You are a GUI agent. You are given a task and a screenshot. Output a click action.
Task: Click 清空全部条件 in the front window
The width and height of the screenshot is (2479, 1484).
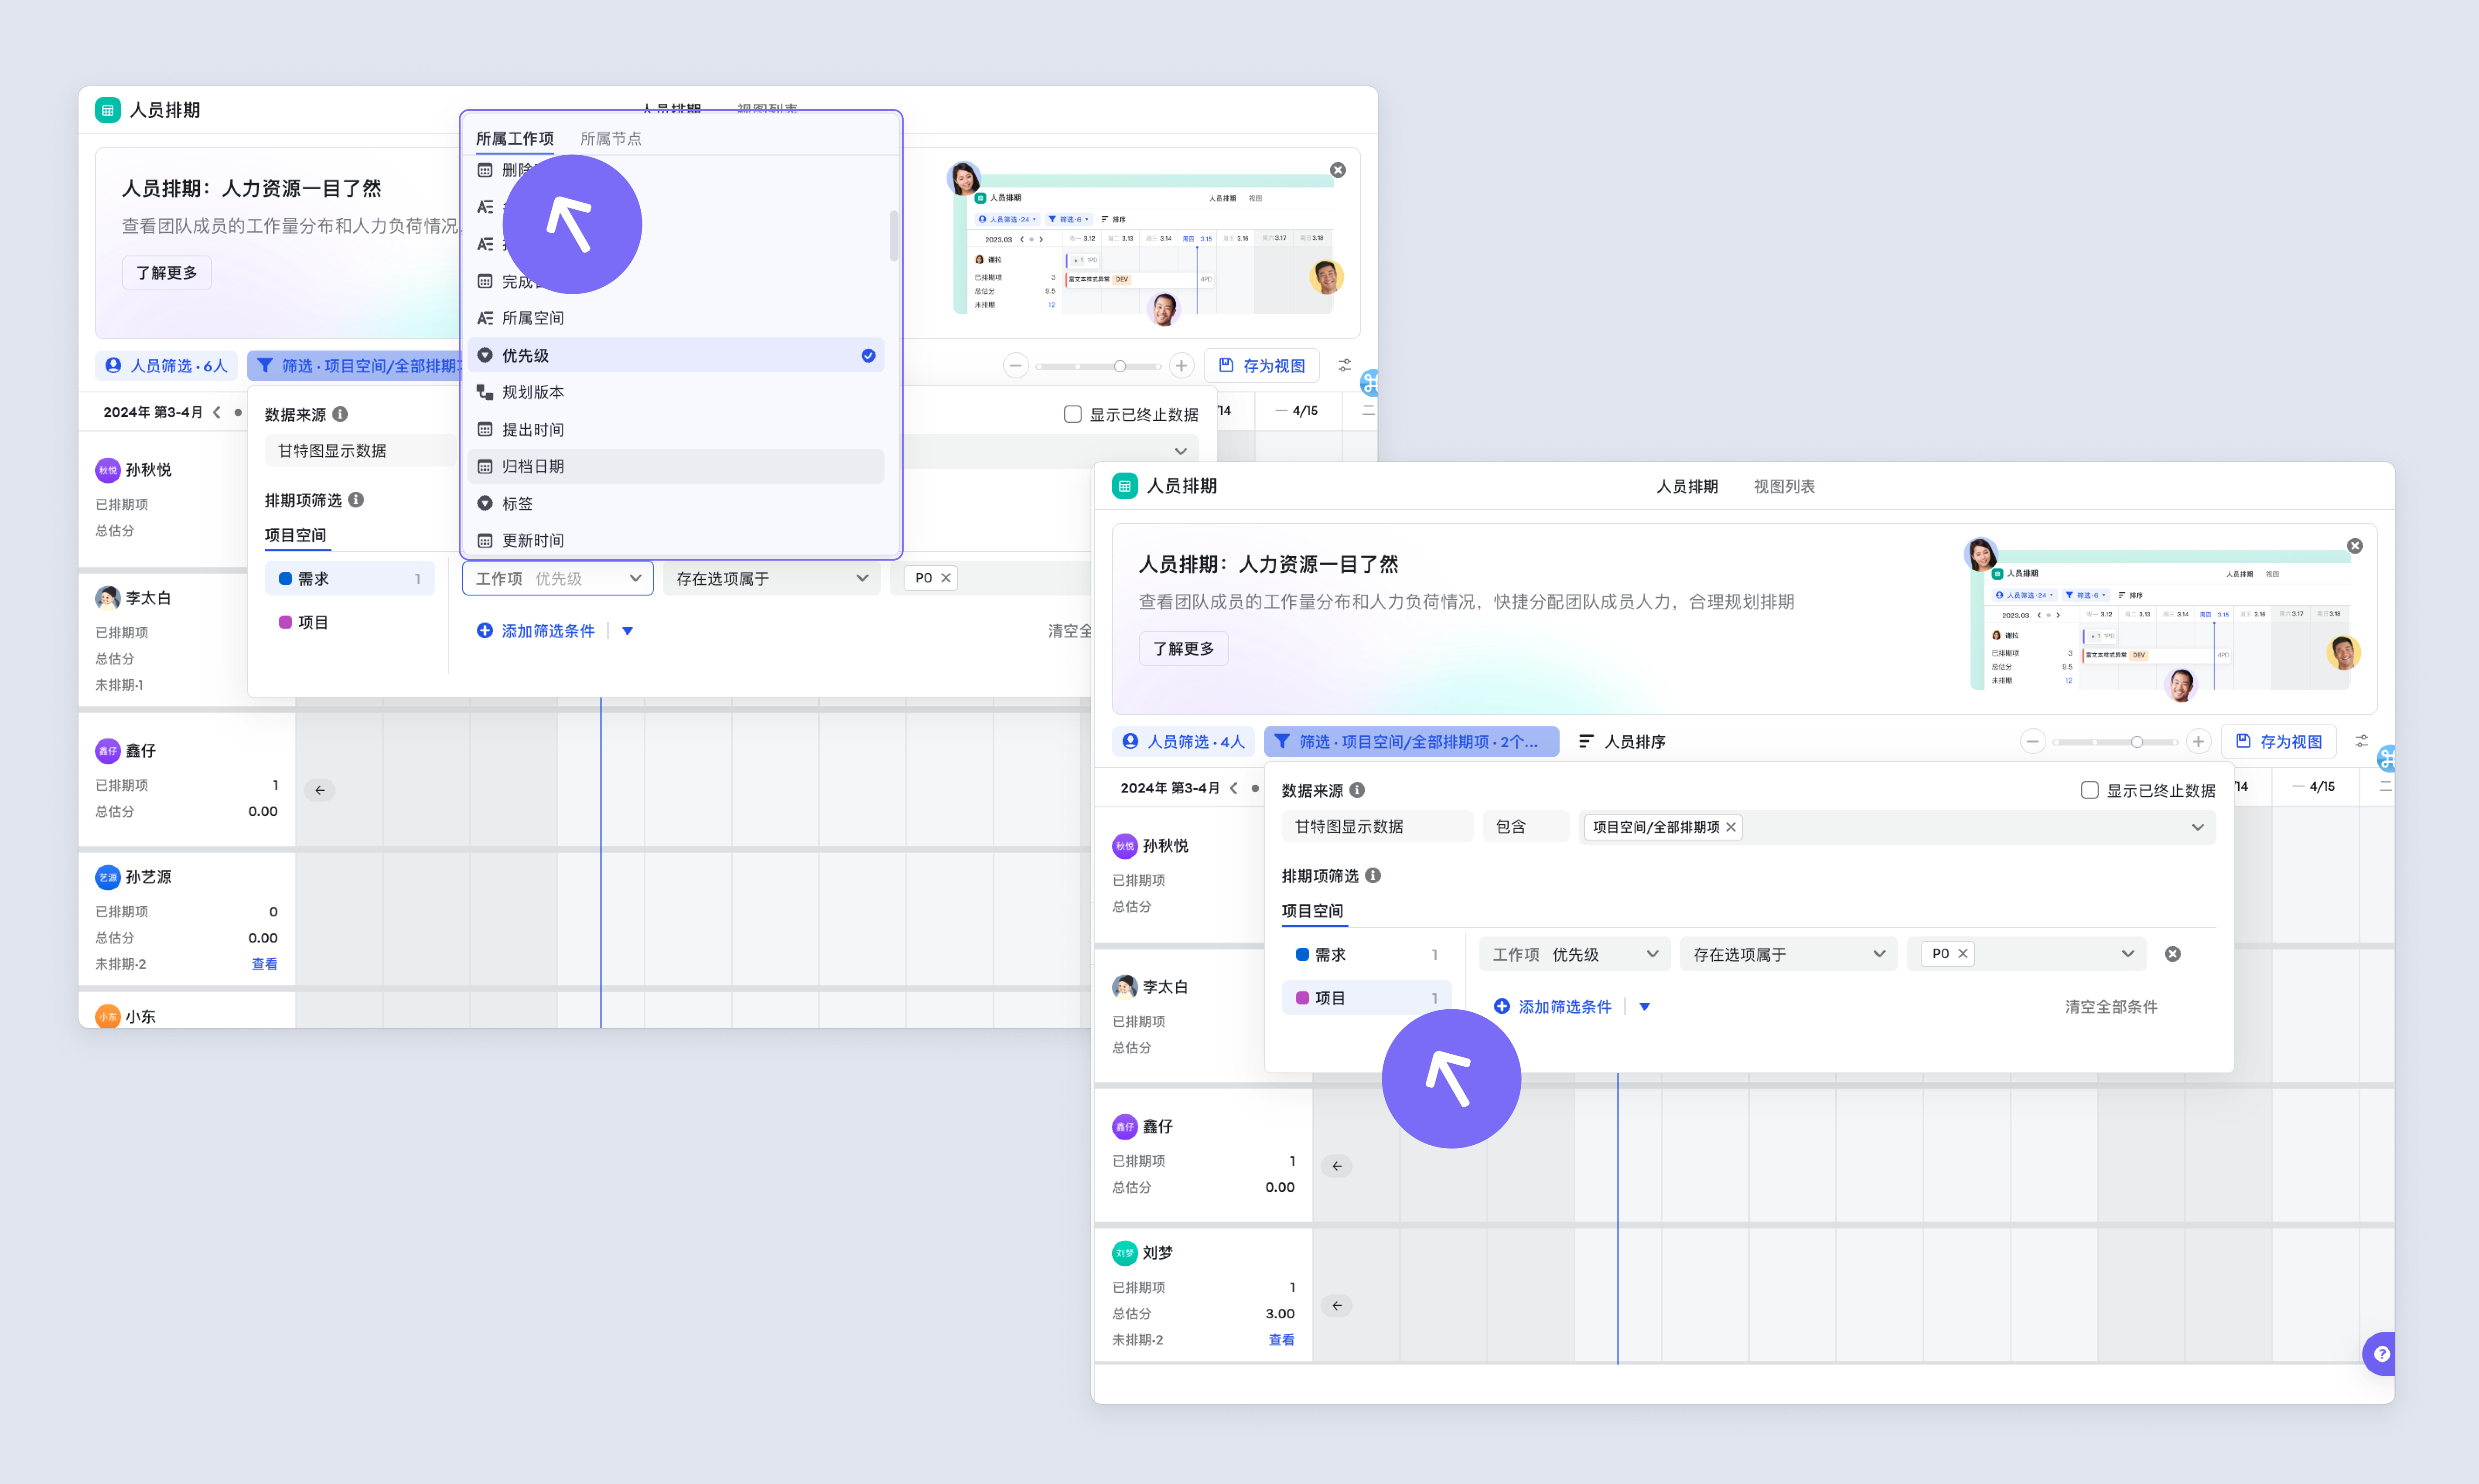point(2111,1007)
